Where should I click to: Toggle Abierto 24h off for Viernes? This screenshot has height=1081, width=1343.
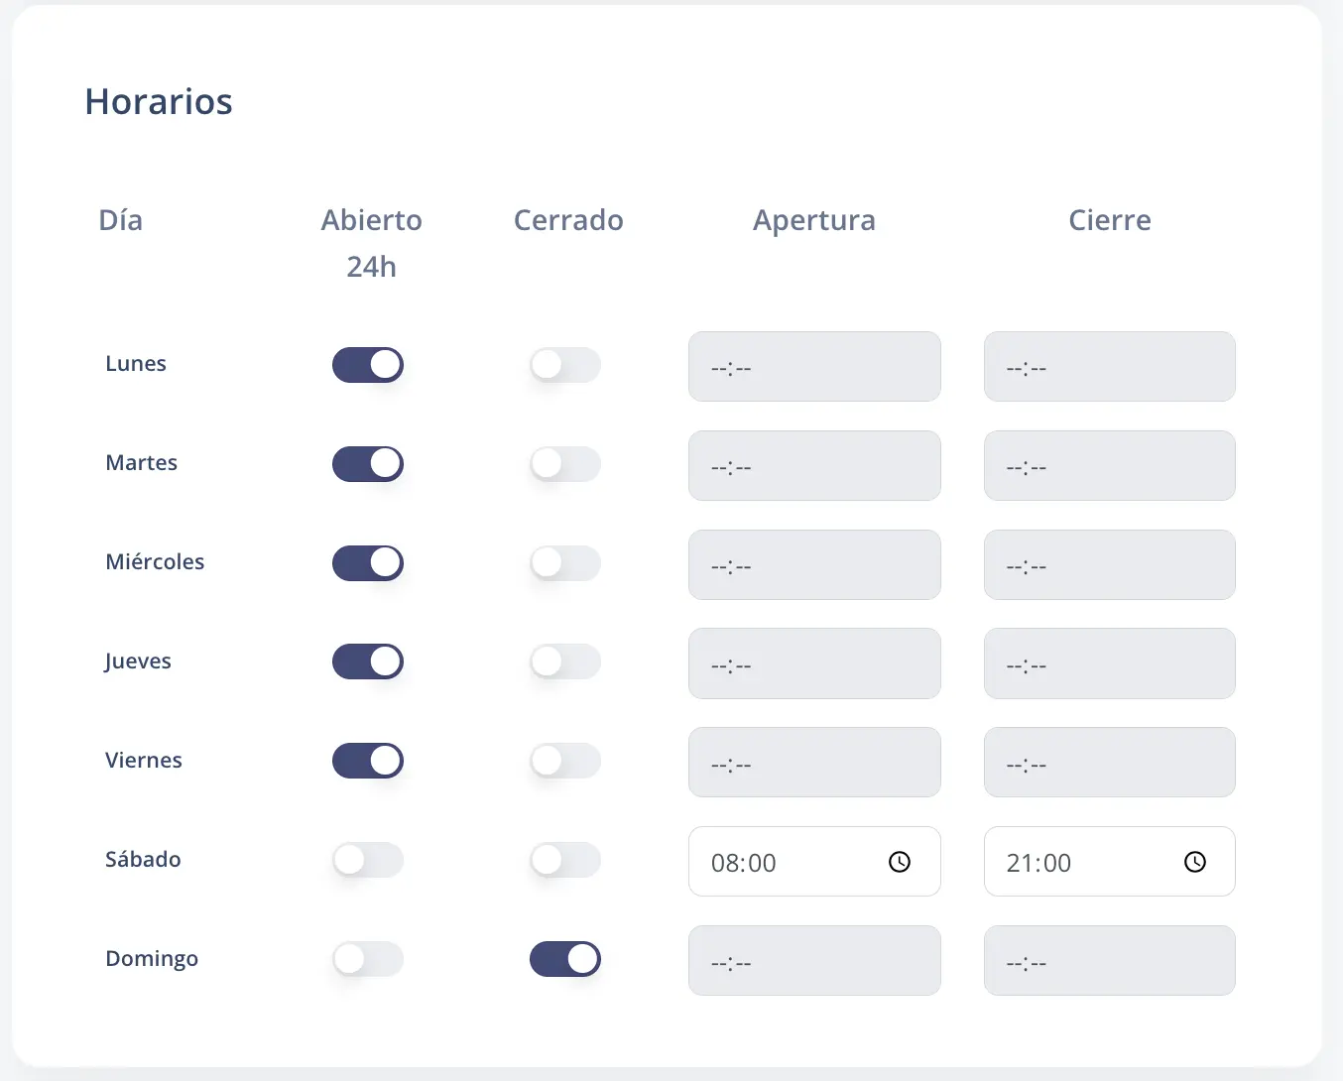(x=368, y=761)
